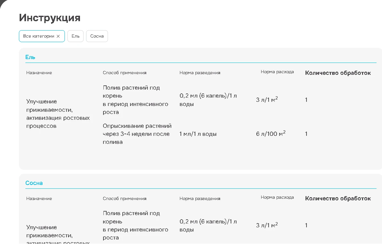Click 'Полив растений под корень' in Сосна table
382x244 pixels.
131,217
